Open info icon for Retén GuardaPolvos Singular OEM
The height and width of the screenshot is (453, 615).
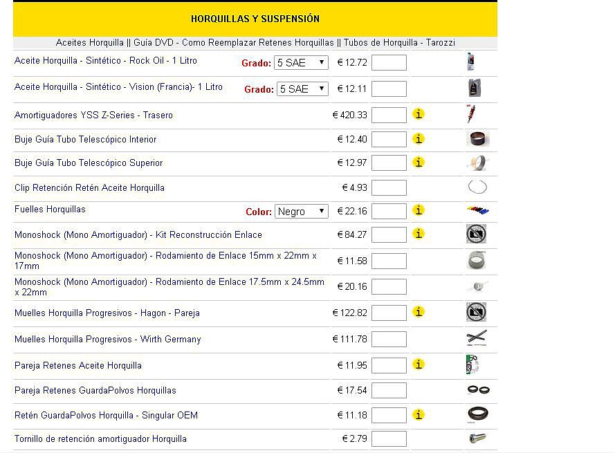coord(419,414)
